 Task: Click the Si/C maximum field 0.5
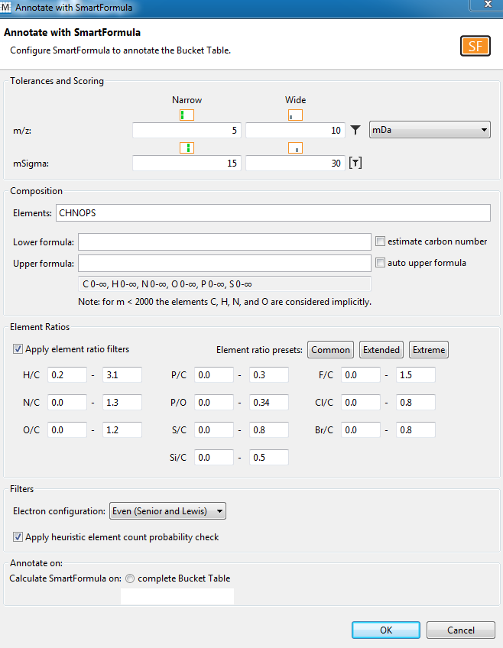tap(269, 458)
